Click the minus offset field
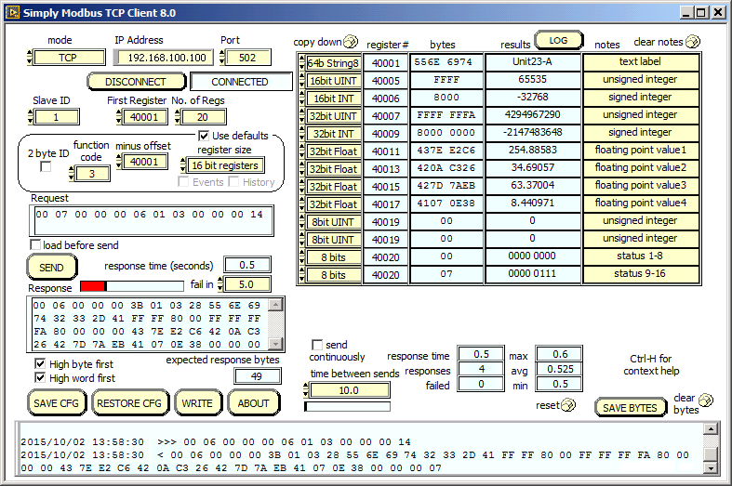This screenshot has height=486, width=732. [x=144, y=162]
